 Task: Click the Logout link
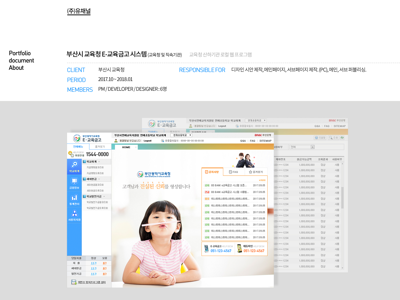147,141
